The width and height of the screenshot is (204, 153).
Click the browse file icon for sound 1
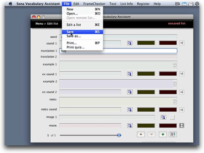click(130, 43)
